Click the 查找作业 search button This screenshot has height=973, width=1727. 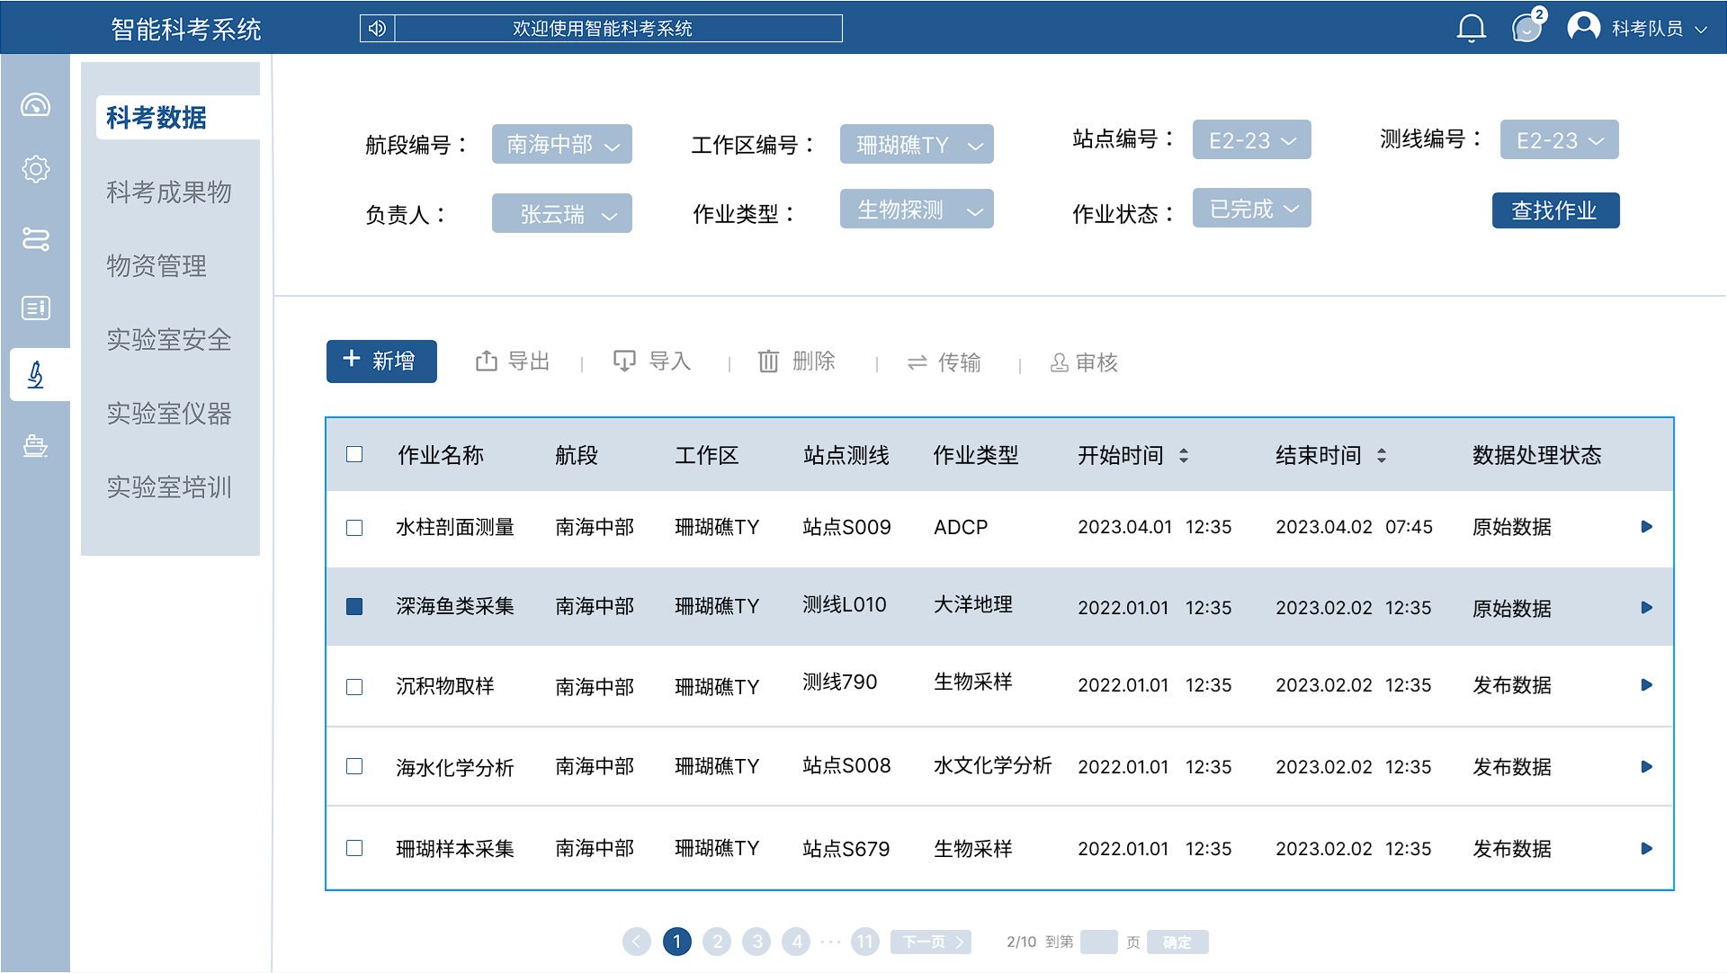point(1555,210)
